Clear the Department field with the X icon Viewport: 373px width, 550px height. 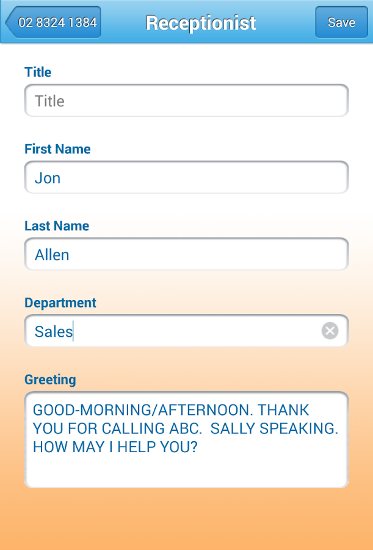tap(330, 331)
